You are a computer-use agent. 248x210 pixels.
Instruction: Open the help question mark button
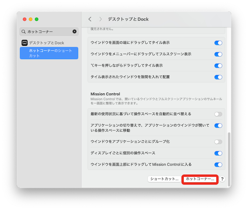tap(222, 179)
